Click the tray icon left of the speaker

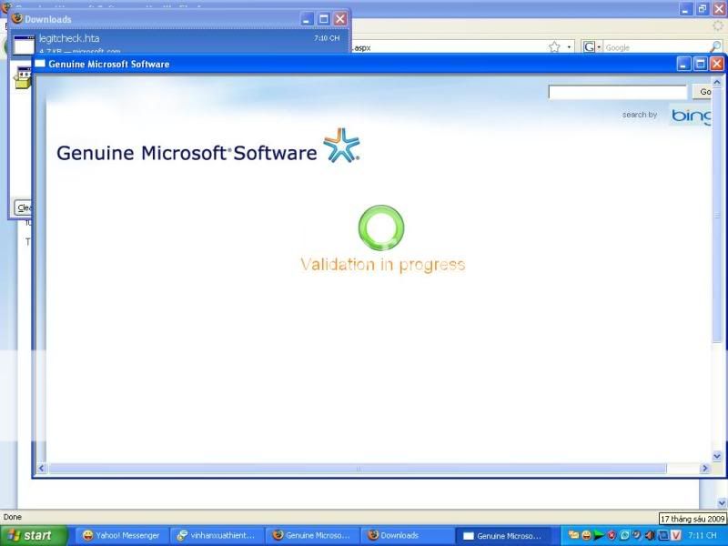point(638,535)
